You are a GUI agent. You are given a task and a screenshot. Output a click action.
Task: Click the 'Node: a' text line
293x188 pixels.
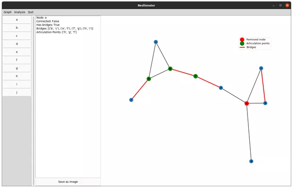point(41,17)
